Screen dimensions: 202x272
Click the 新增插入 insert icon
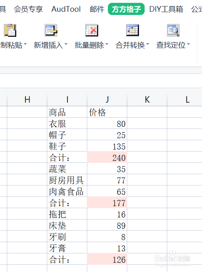[x=51, y=30]
